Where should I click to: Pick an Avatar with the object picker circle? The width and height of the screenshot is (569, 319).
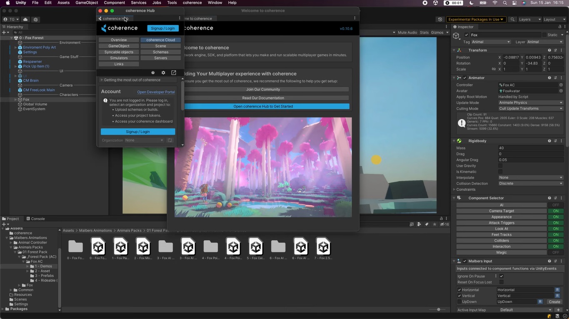coord(561,91)
